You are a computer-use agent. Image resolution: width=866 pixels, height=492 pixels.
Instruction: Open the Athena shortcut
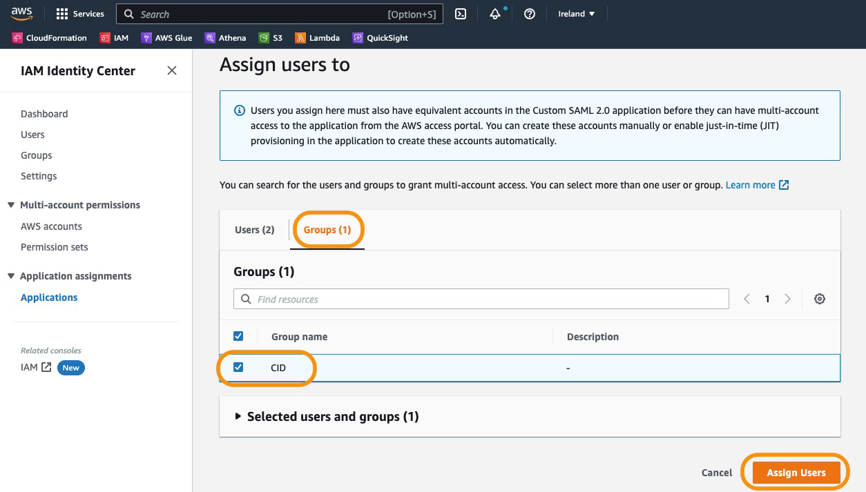click(x=226, y=38)
